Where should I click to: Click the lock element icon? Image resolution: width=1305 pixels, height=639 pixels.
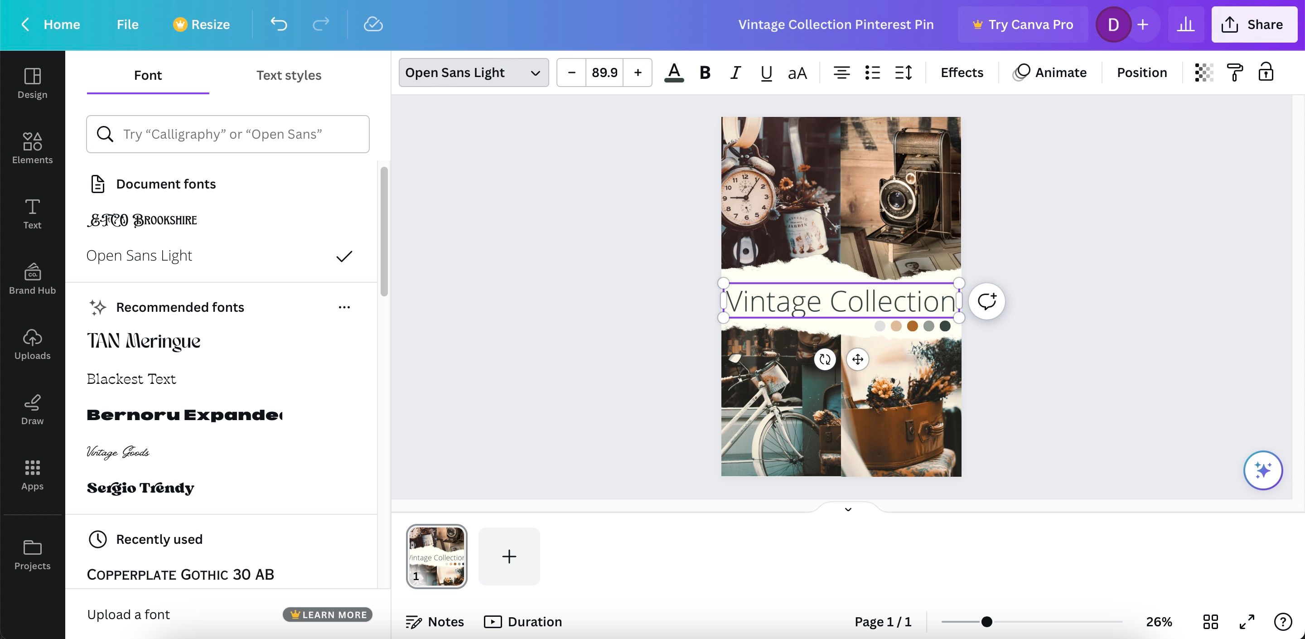[1266, 73]
